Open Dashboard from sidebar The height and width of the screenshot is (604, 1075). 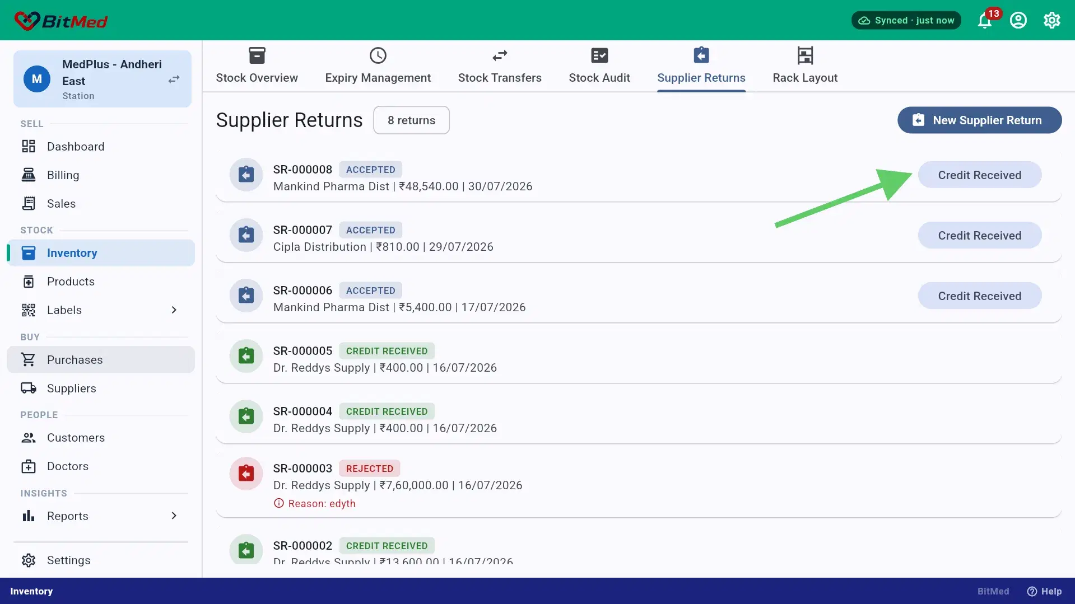point(101,147)
